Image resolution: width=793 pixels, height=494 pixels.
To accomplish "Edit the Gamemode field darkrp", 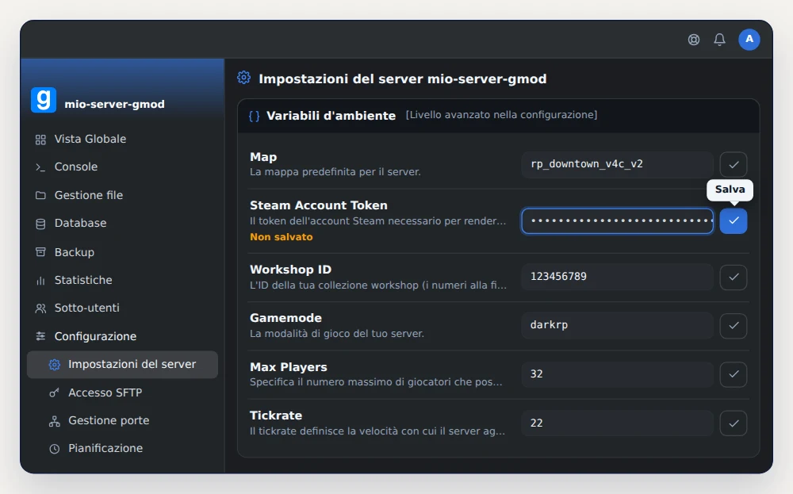I will tap(617, 325).
